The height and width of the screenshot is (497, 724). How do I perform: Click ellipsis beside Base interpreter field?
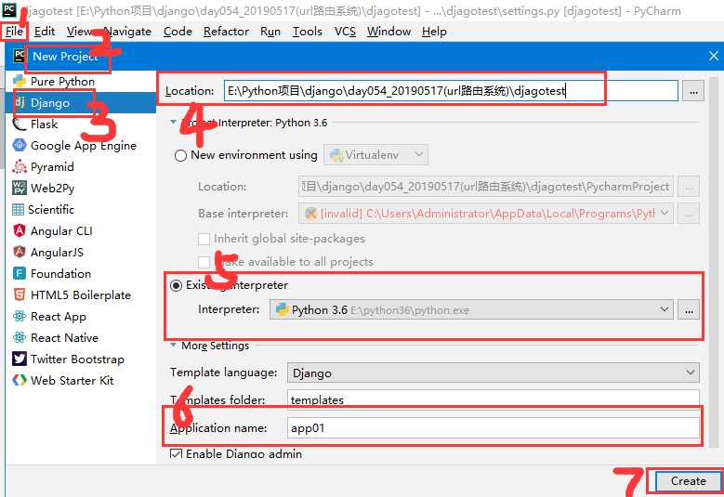pyautogui.click(x=689, y=214)
